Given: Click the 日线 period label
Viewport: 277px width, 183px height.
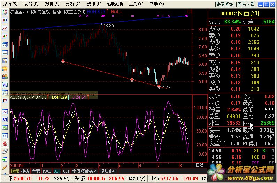Looking at the screenshot, I should pos(200,165).
